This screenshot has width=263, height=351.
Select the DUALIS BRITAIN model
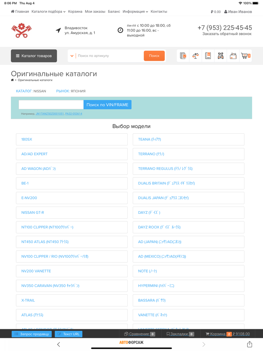(189, 183)
